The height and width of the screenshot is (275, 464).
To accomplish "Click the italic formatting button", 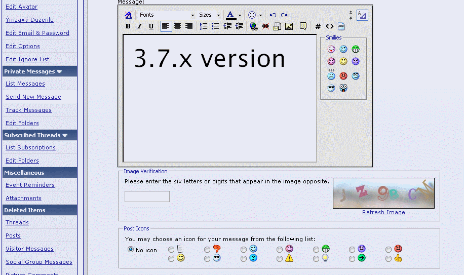I will click(139, 26).
